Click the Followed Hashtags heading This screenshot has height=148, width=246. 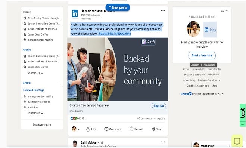[34, 90]
